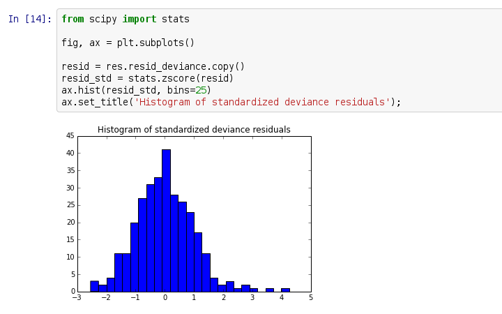Place cursor on 'fig, ax = plt.subplots()' line

tap(128, 43)
